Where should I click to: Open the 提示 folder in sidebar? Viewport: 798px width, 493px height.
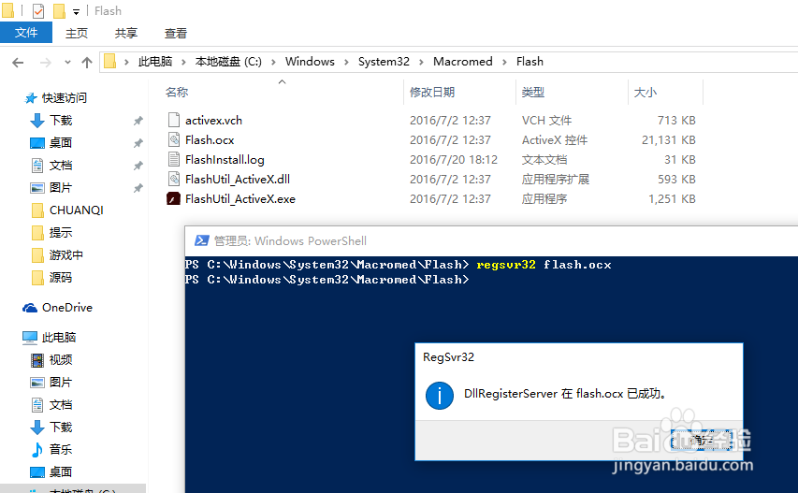(x=61, y=233)
